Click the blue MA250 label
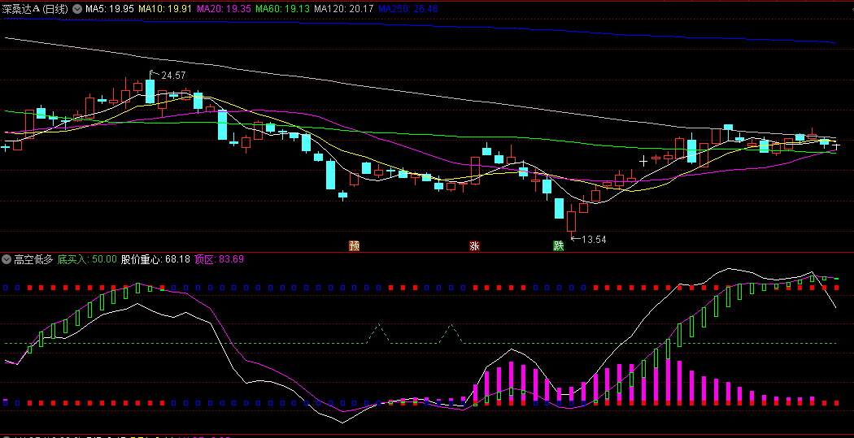Viewport: 854px width, 438px height. pyautogui.click(x=408, y=9)
